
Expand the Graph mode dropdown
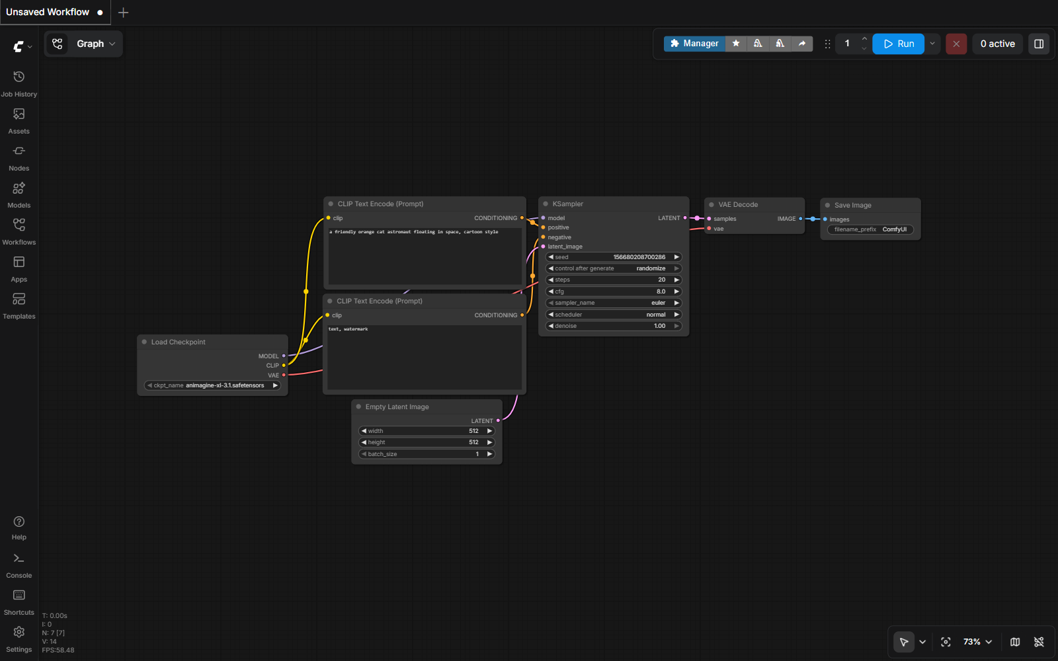click(83, 44)
